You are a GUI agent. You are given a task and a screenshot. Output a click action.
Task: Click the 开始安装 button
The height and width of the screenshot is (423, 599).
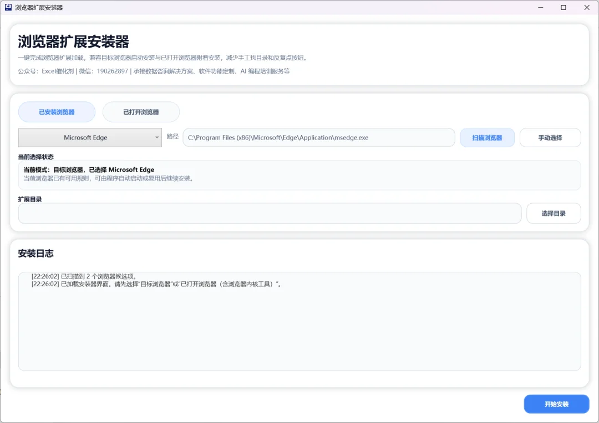pyautogui.click(x=557, y=404)
